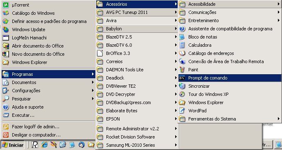Expand the Programas submenu arrow

pos(92,74)
